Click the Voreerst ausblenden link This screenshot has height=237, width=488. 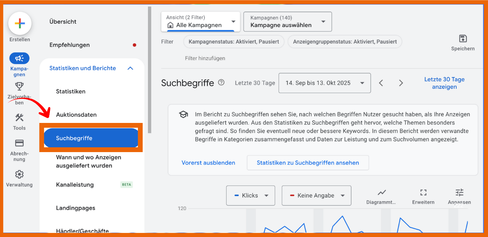208,163
